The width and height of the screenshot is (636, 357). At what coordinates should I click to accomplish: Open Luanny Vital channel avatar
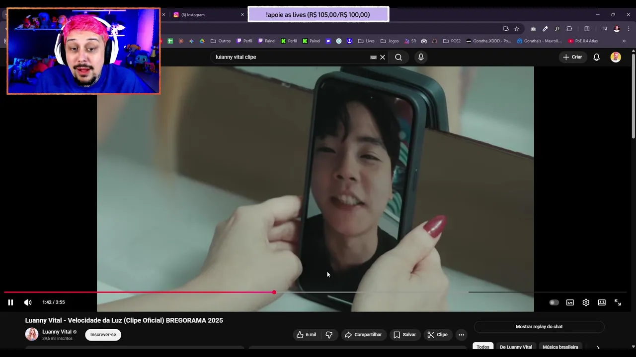click(32, 334)
